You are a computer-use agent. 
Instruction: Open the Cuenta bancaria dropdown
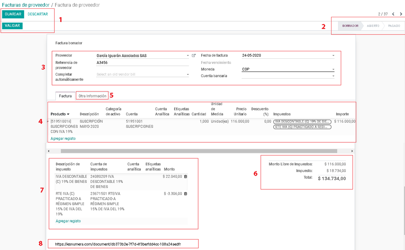click(x=333, y=76)
